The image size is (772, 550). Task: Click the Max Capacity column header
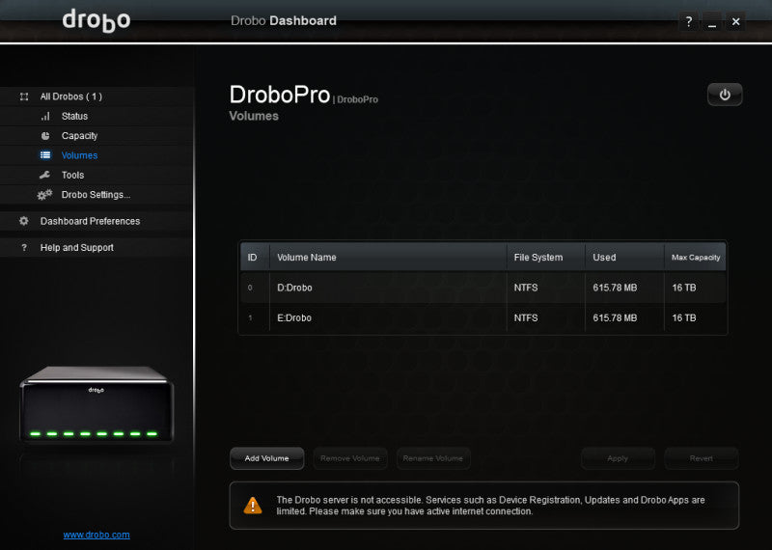[x=695, y=257]
